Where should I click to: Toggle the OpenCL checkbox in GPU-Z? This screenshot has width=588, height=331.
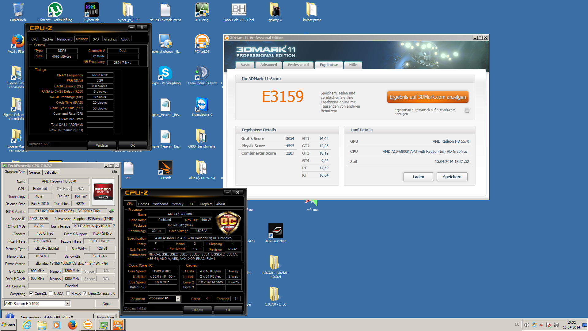[x=31, y=293]
